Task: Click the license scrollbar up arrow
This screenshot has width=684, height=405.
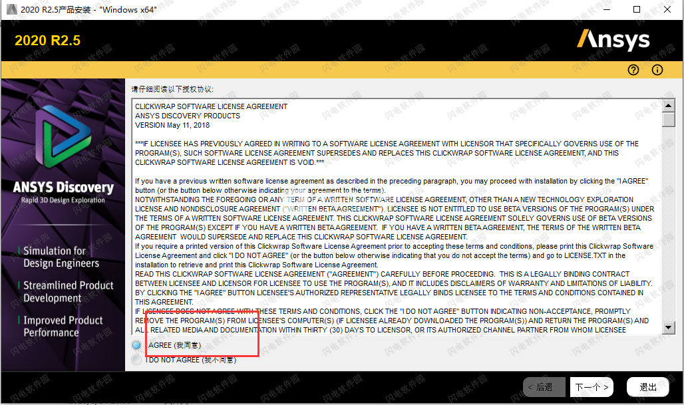Action: 669,105
